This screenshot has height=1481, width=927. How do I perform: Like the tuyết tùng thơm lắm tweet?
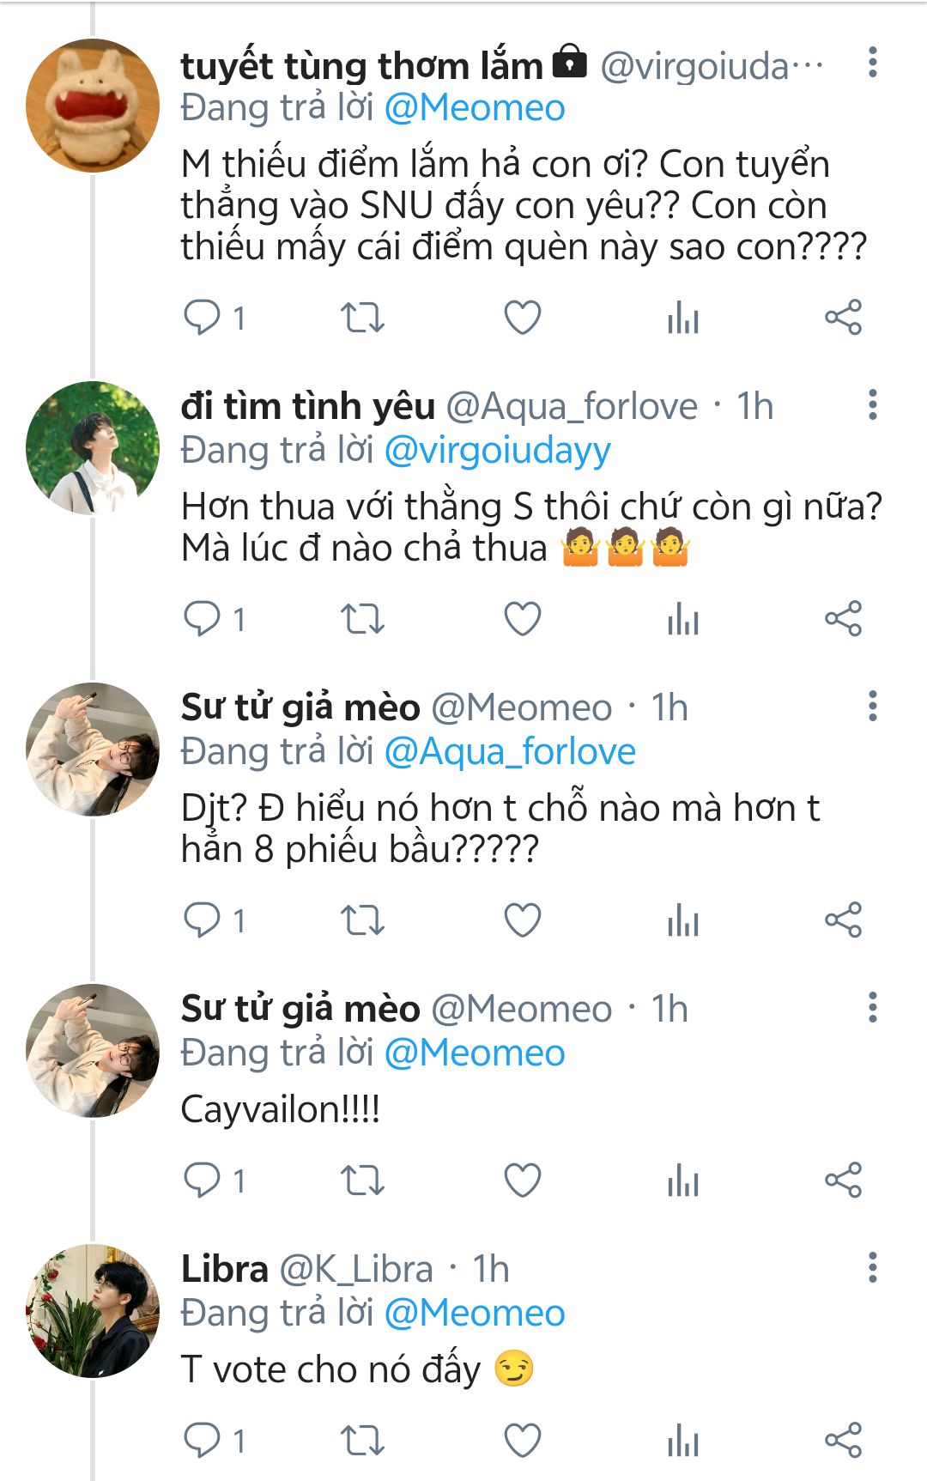click(522, 318)
